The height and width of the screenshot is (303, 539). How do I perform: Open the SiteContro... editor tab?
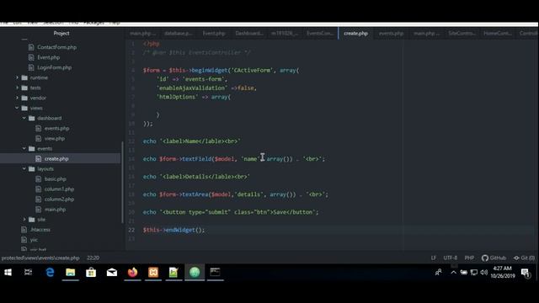[x=462, y=34]
